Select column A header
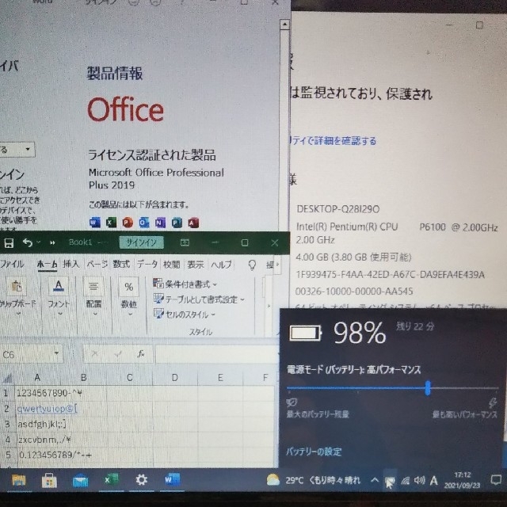 pos(37,377)
